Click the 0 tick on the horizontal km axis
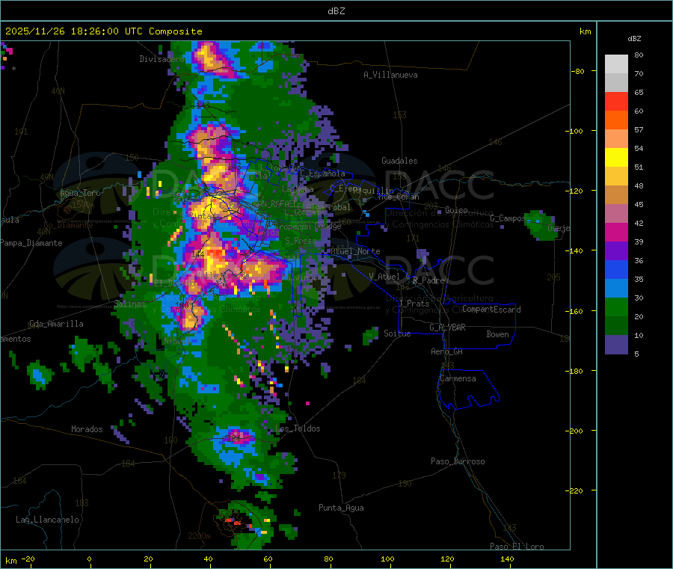Screen dimensions: 673x569 [89, 559]
